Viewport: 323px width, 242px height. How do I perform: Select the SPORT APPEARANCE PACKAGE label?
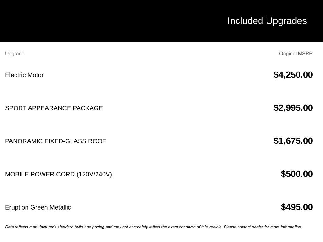pyautogui.click(x=54, y=108)
